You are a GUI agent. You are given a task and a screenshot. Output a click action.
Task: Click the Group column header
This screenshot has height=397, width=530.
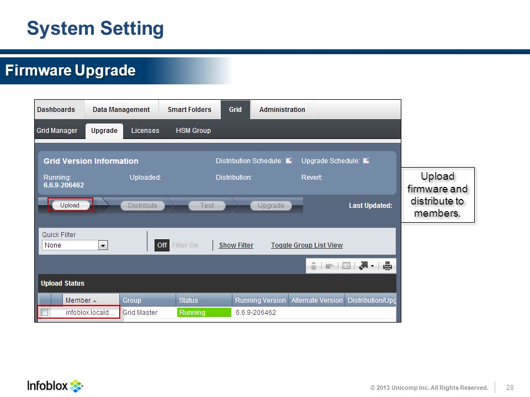[148, 300]
